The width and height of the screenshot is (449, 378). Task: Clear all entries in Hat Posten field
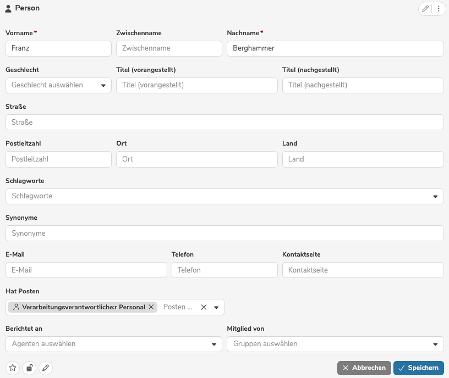coord(204,307)
